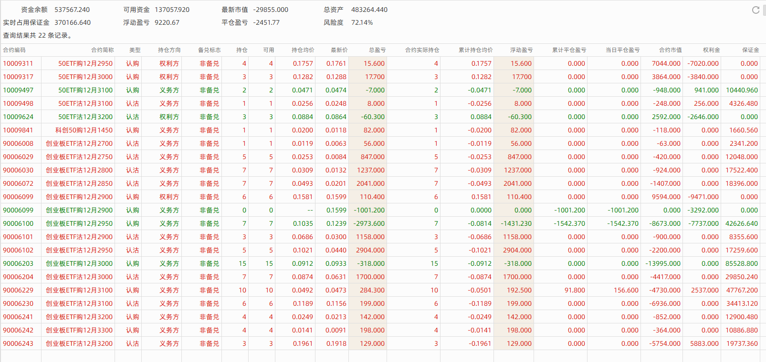Click 总盈亏 cell for contract 90006102

370,250
